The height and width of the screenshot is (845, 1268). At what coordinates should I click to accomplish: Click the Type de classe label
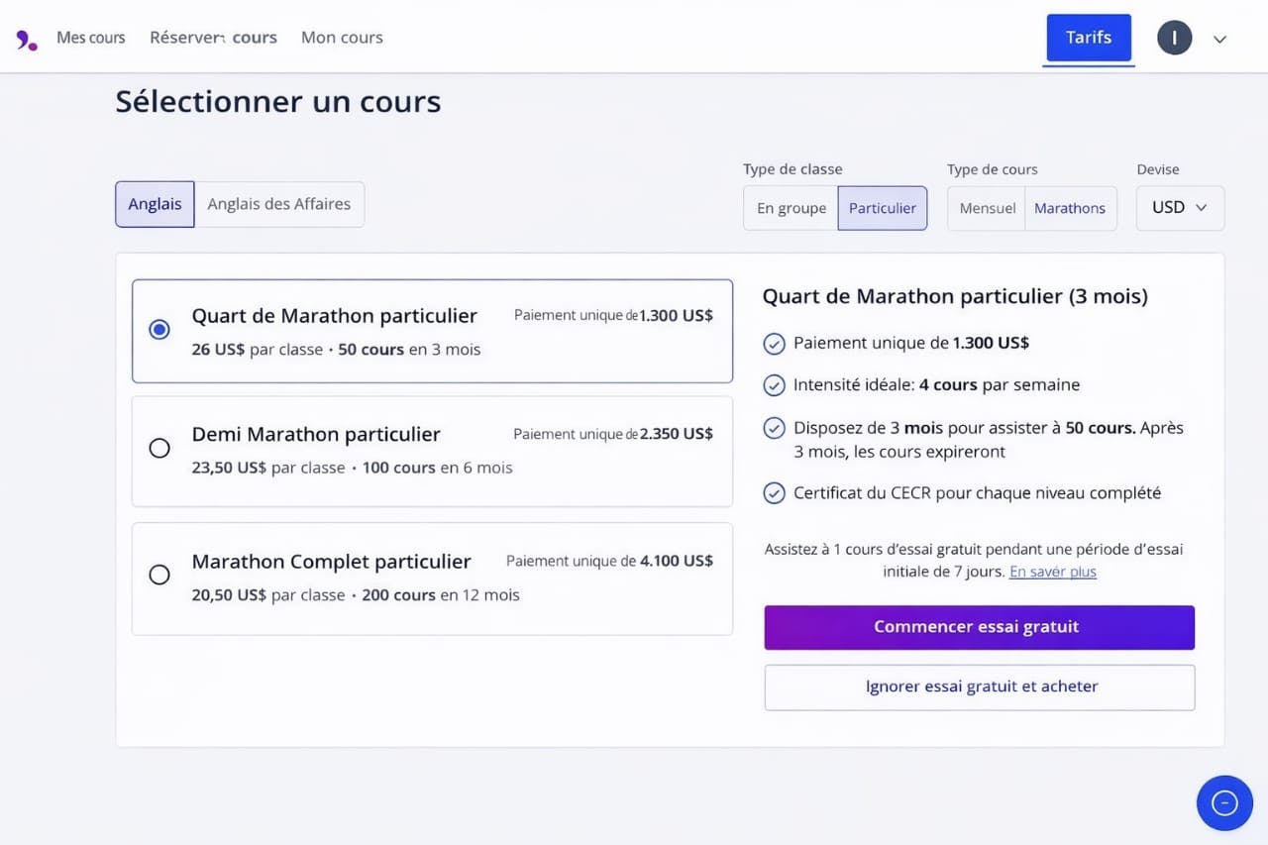coord(792,169)
